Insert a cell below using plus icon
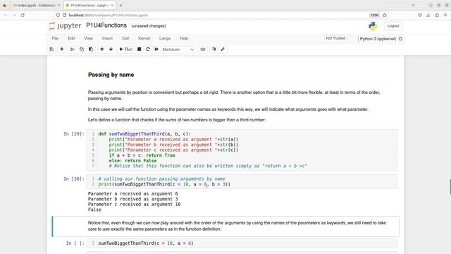 point(61,49)
